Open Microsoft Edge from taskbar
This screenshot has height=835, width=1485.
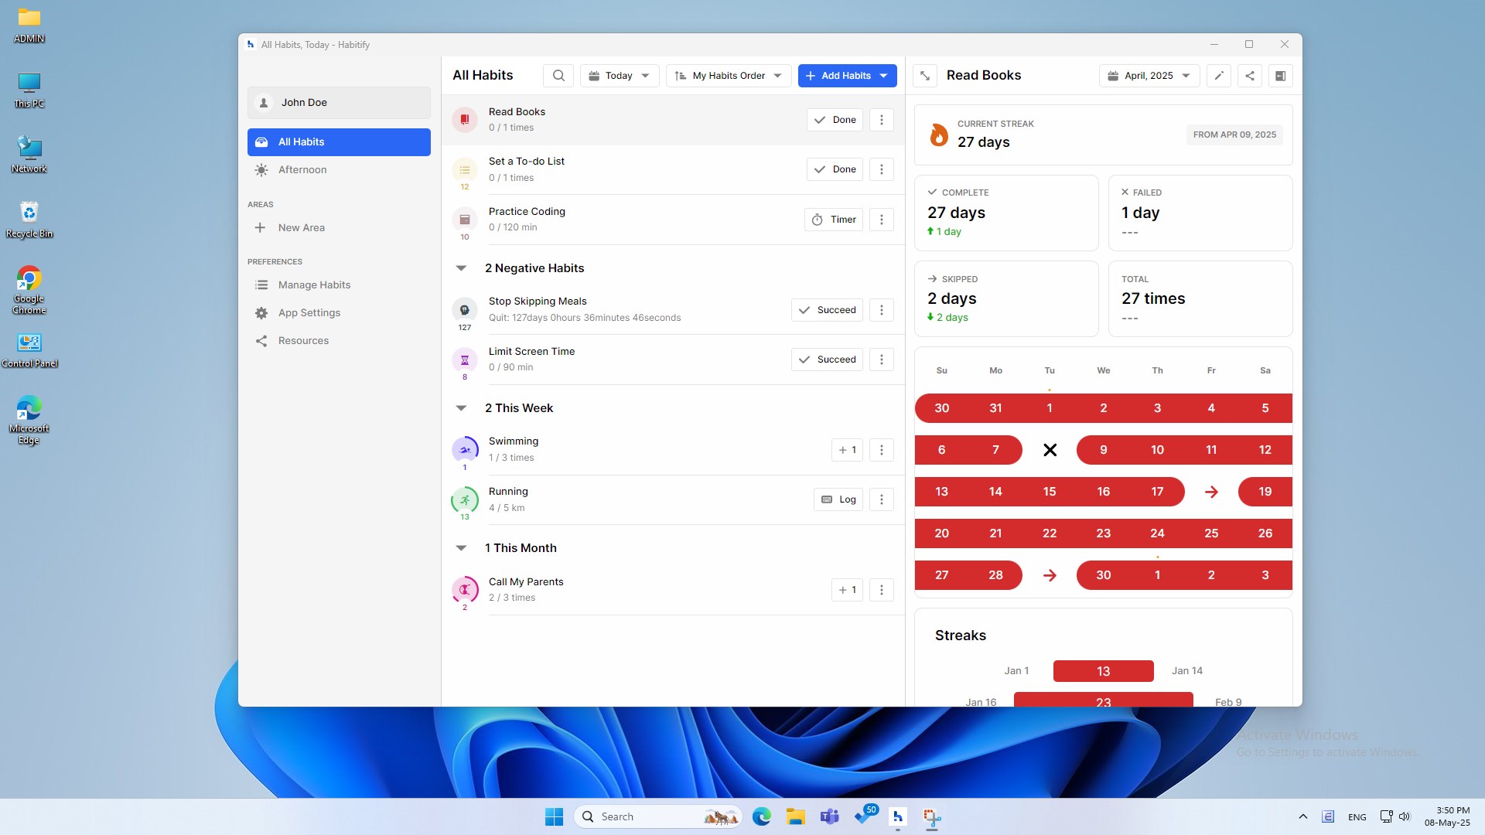(762, 816)
